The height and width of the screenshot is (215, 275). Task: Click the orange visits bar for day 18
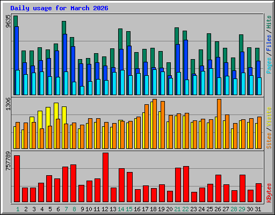(155, 124)
